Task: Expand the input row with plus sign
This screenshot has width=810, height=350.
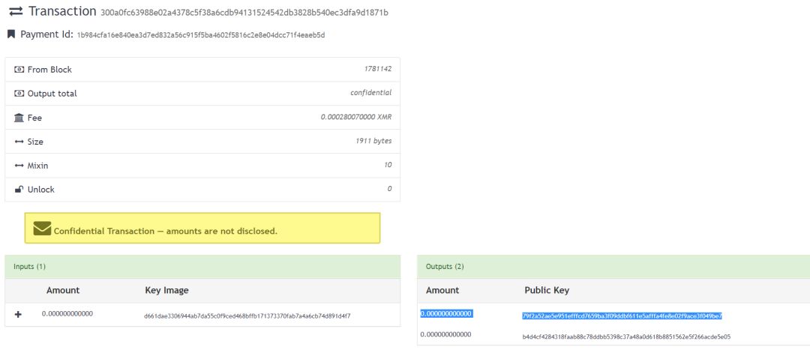Action: pos(18,314)
